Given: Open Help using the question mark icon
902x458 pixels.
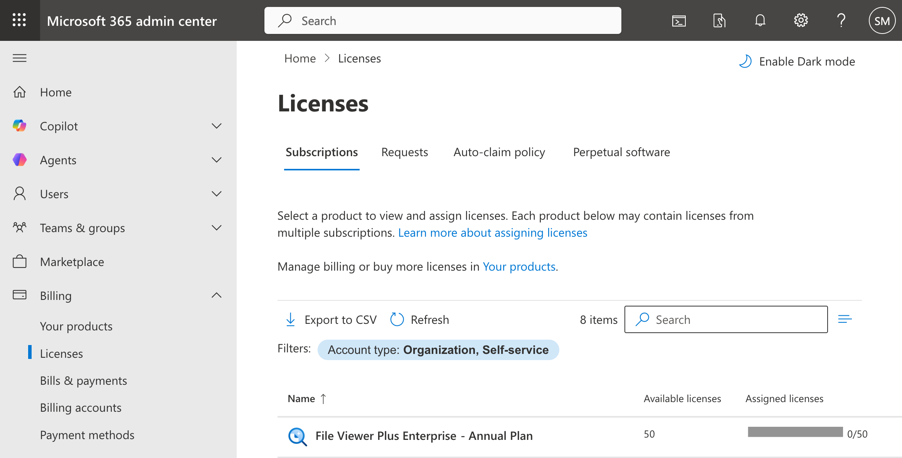Looking at the screenshot, I should pos(841,20).
